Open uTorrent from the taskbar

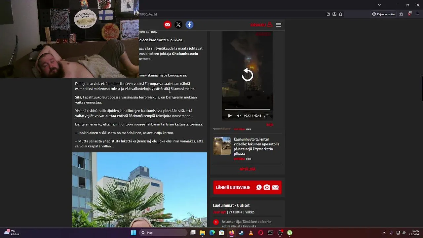tap(289, 233)
